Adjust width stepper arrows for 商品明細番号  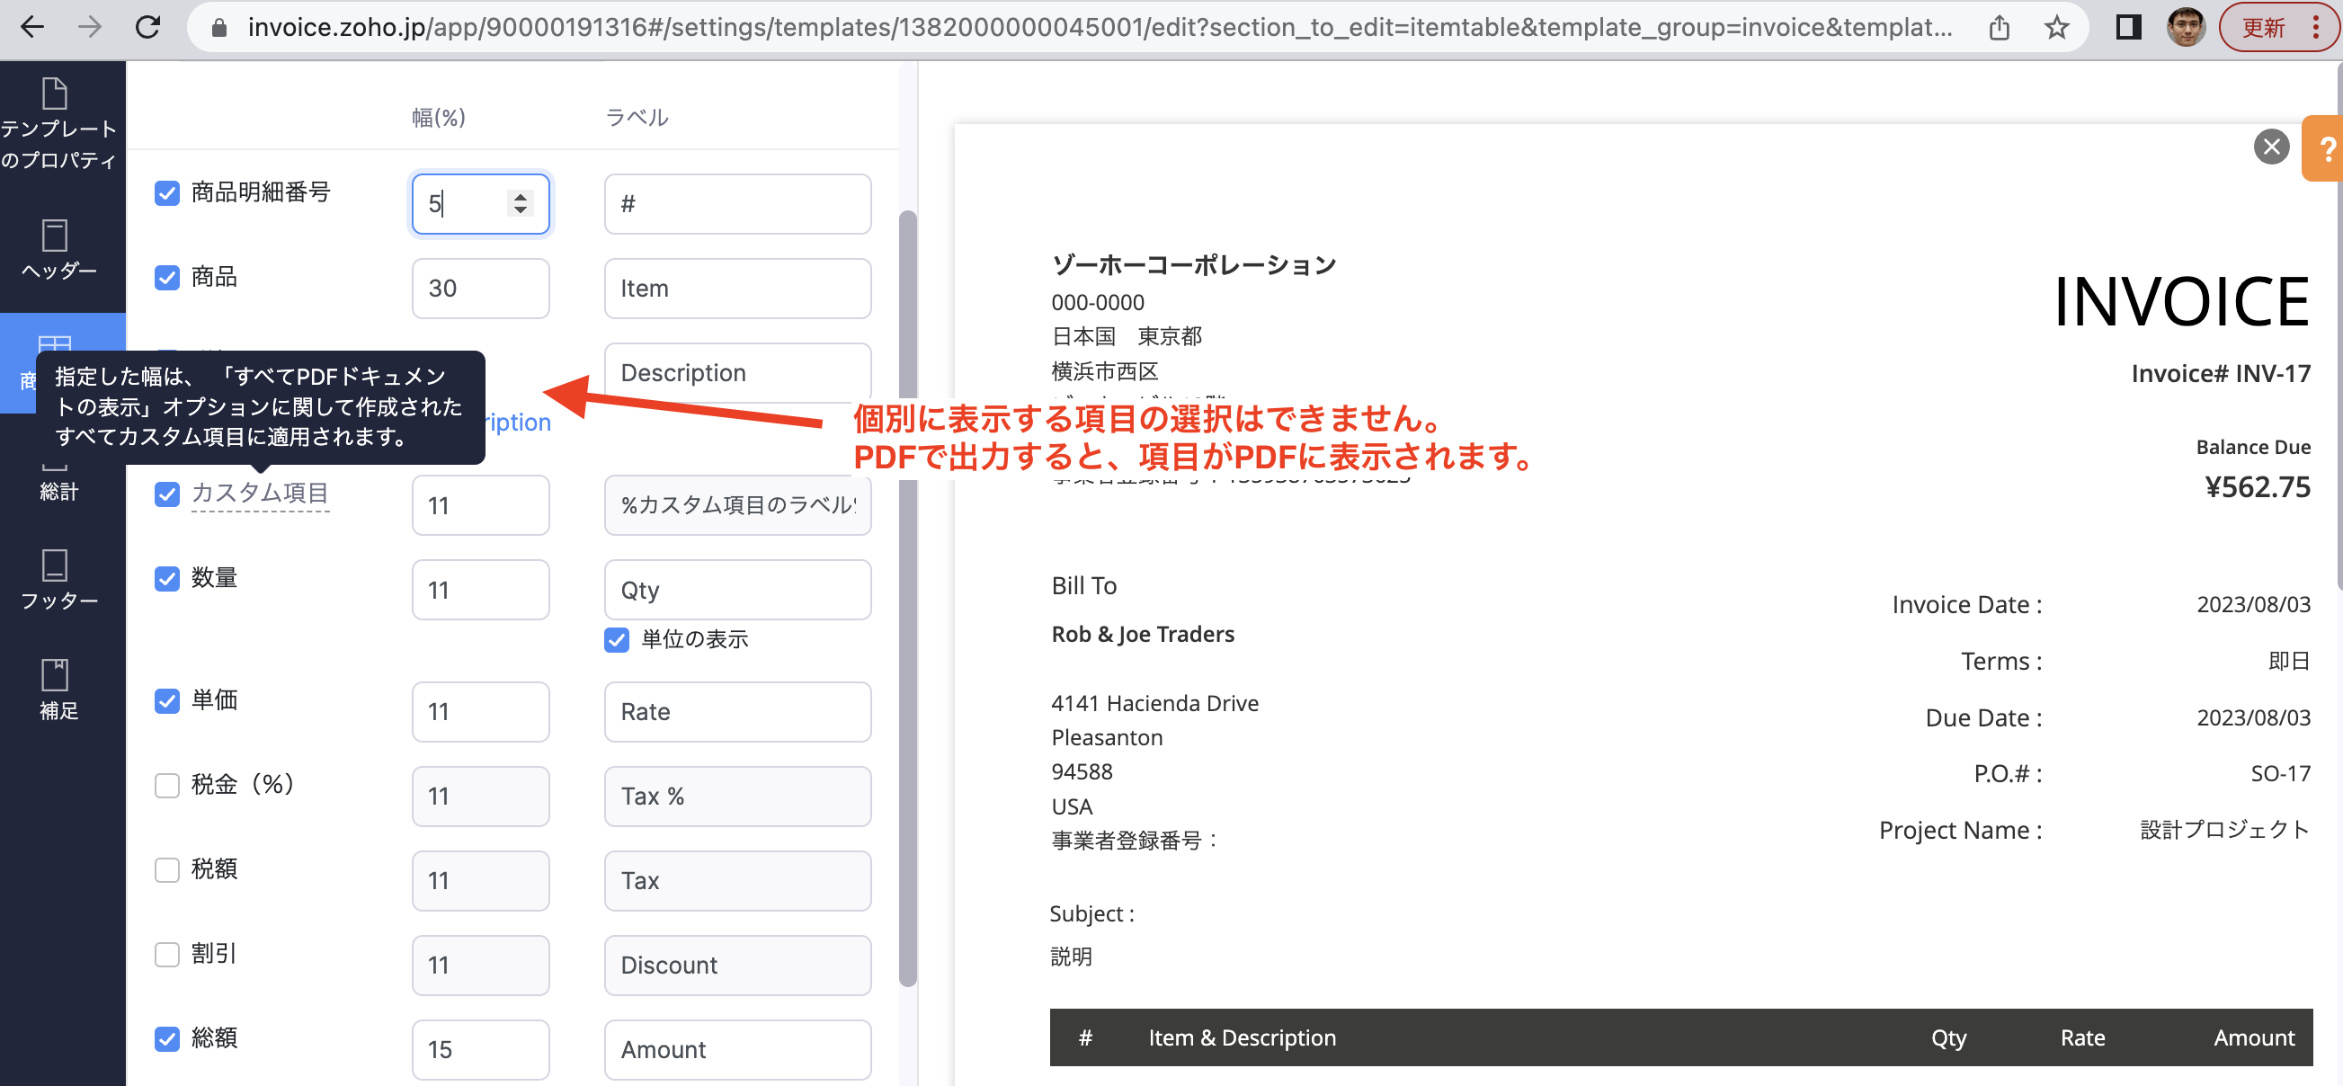[521, 203]
